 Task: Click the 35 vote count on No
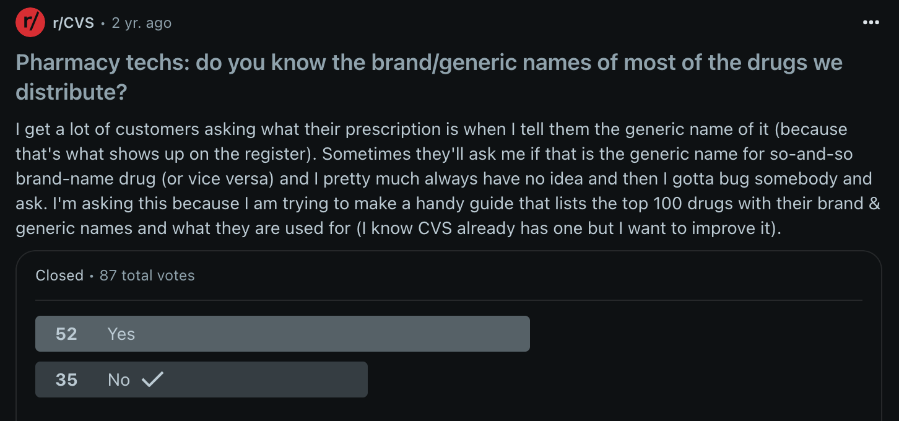[66, 380]
